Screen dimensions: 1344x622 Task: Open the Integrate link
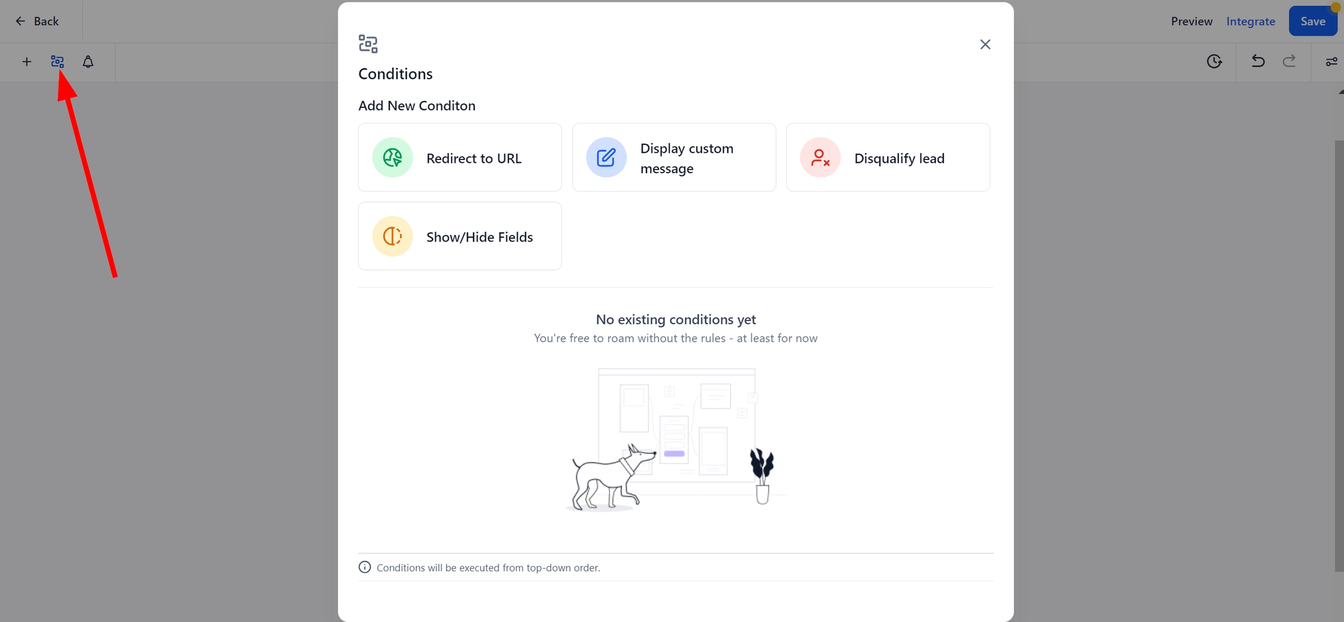[1250, 22]
